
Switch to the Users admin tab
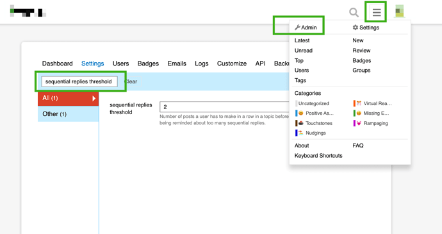click(x=120, y=63)
